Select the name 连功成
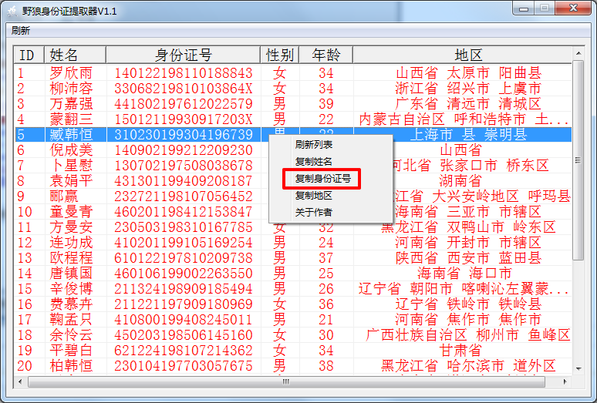Image resolution: width=597 pixels, height=403 pixels. pyautogui.click(x=71, y=242)
